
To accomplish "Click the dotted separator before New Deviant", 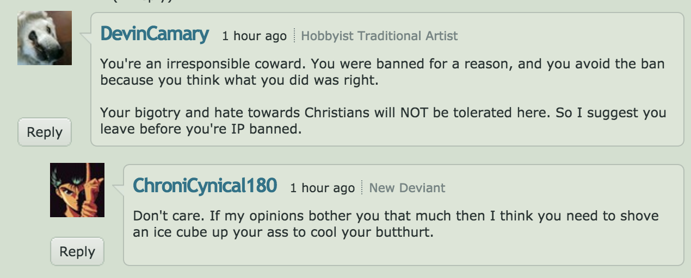I will coord(362,188).
